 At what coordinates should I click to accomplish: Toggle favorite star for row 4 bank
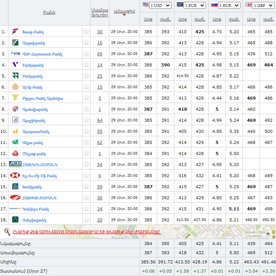[x=86, y=65]
